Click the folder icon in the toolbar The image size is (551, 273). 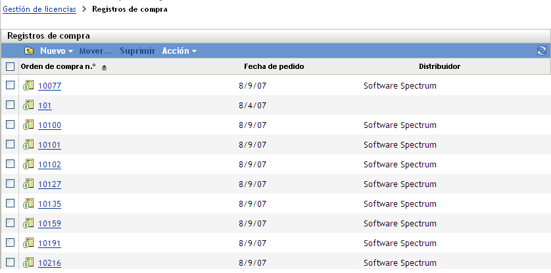29,51
